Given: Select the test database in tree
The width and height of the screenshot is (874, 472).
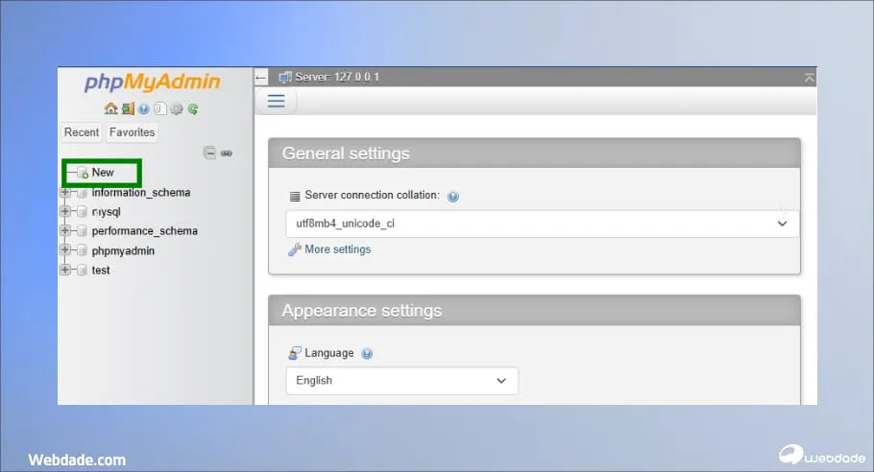Looking at the screenshot, I should point(101,271).
